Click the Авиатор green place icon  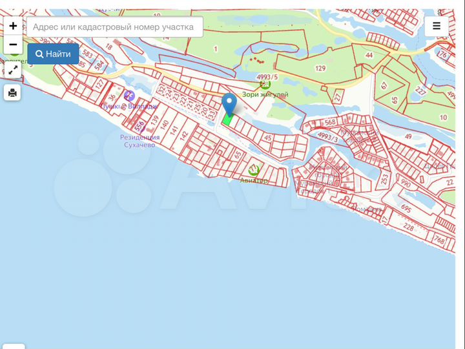[x=254, y=170]
